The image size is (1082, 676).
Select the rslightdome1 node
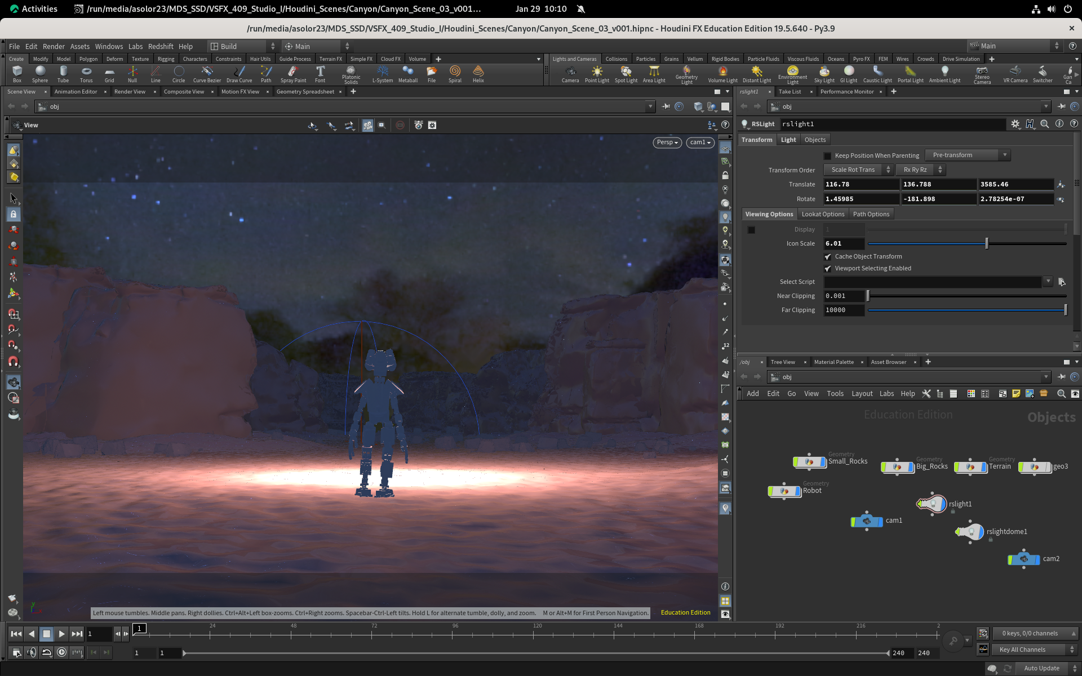pos(970,532)
